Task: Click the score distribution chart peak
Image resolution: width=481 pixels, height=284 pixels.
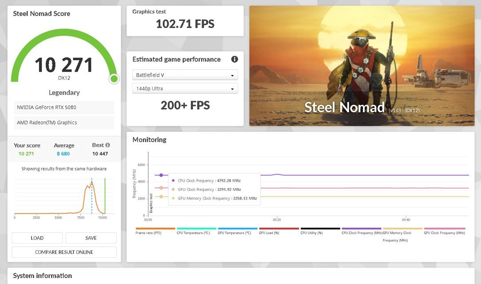Action: (92, 183)
